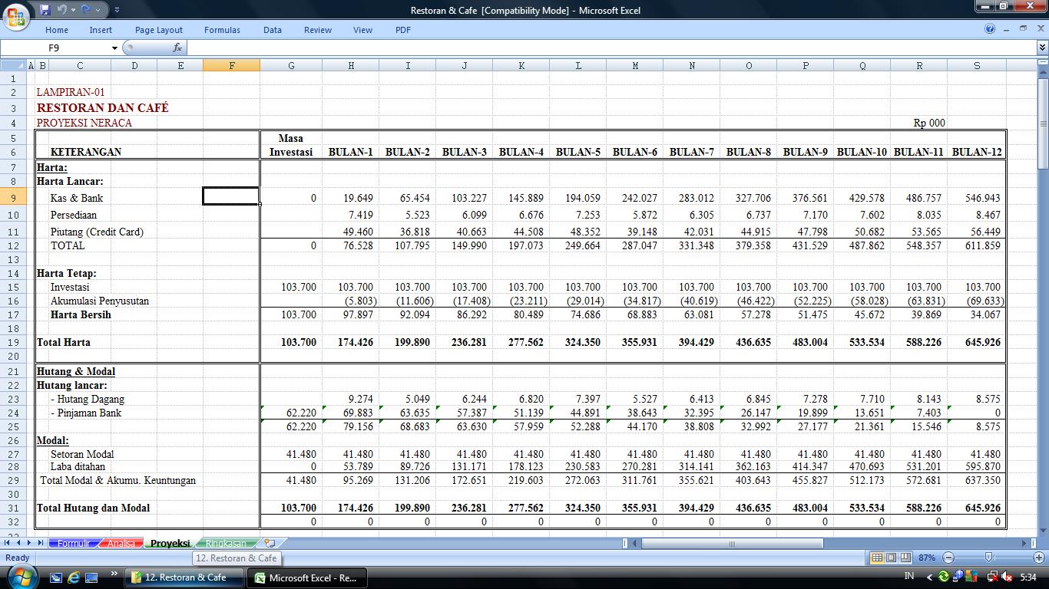Select column G header

click(291, 65)
